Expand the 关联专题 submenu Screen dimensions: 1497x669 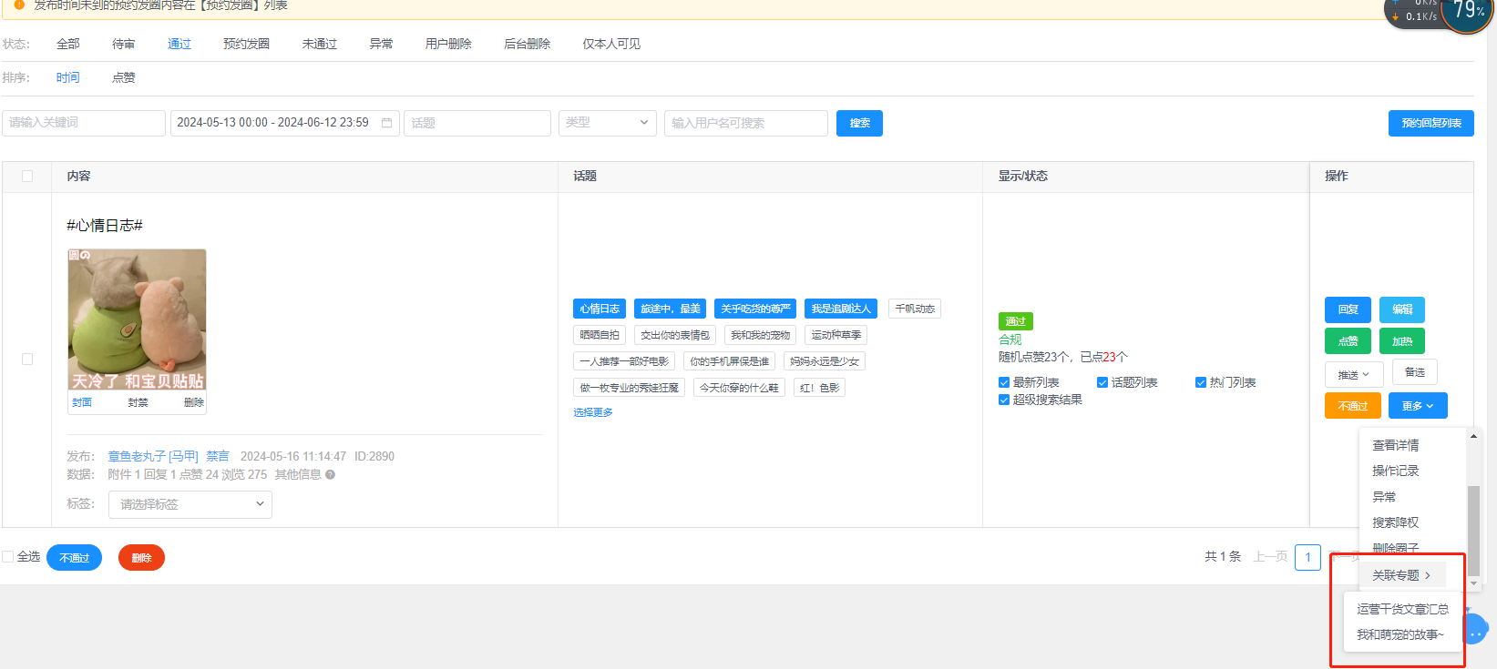[x=1401, y=575]
